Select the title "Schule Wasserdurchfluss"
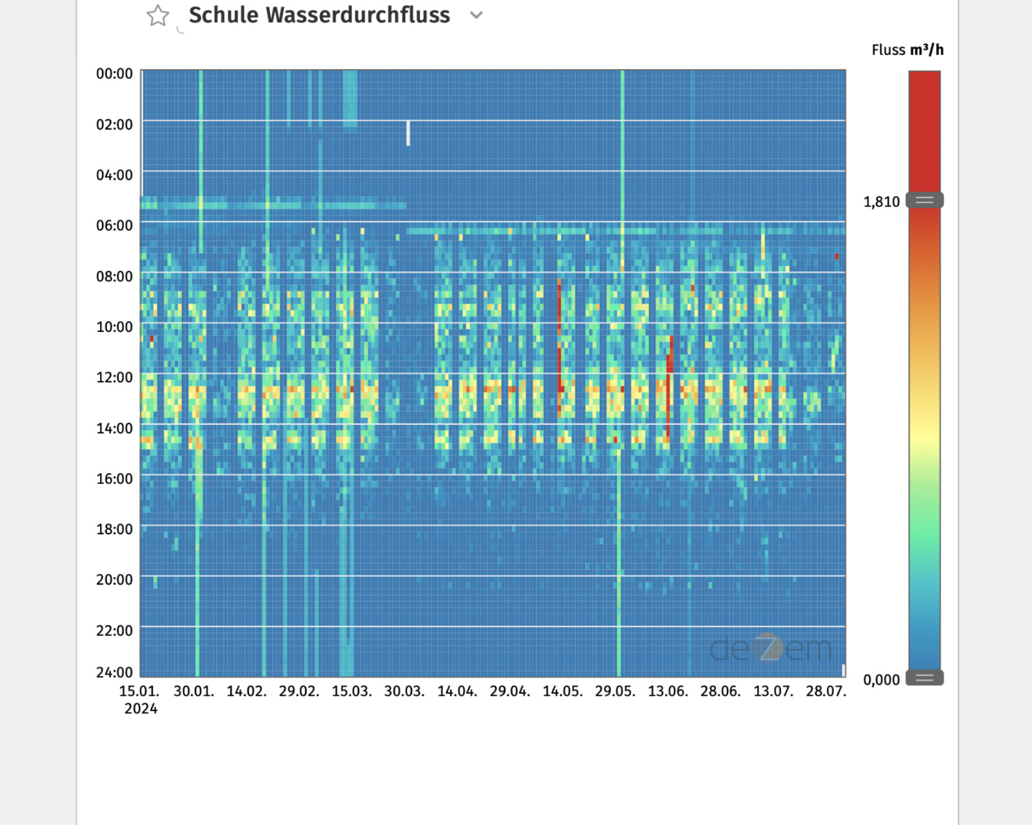1032x825 pixels. point(319,15)
